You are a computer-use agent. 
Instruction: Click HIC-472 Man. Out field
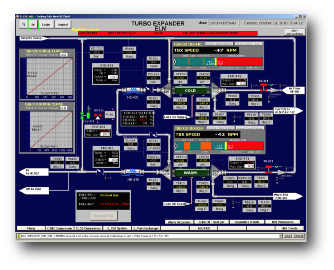(x=242, y=84)
